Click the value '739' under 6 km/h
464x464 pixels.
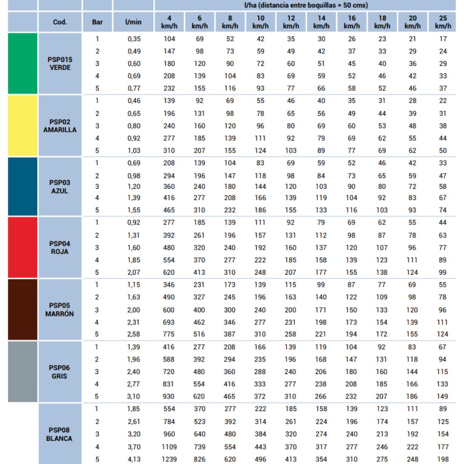200,447
